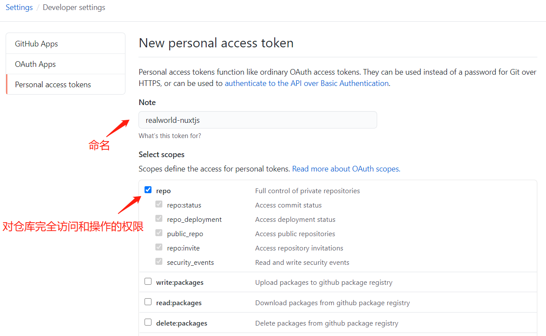Toggle the repo:status sub-scope checkbox
Viewport: 546px width, 336px height.
159,204
